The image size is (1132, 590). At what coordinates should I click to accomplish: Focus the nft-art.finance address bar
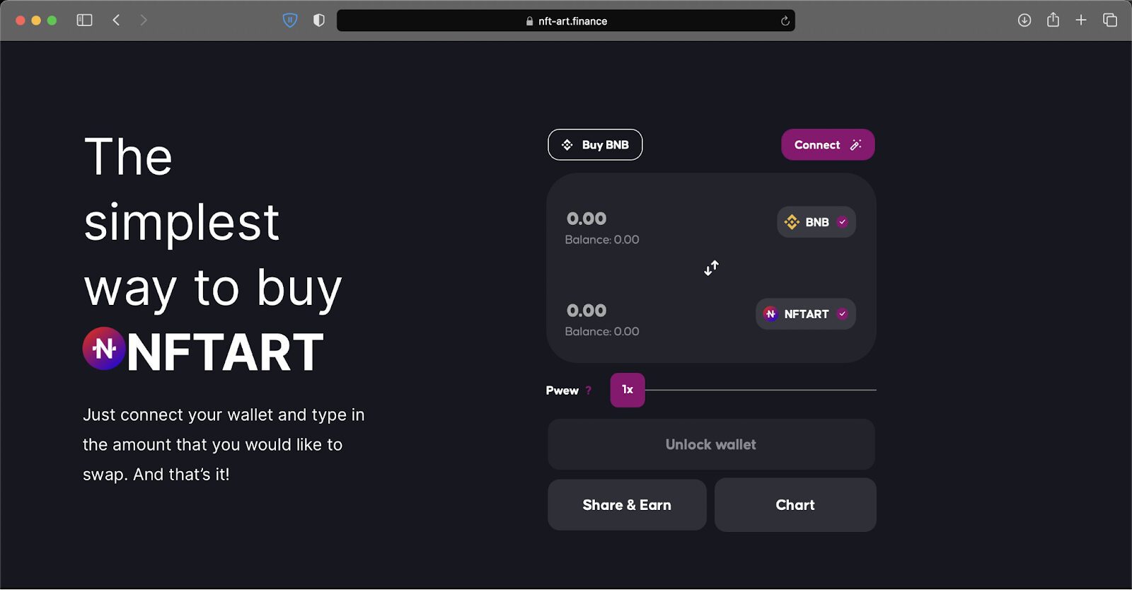565,21
